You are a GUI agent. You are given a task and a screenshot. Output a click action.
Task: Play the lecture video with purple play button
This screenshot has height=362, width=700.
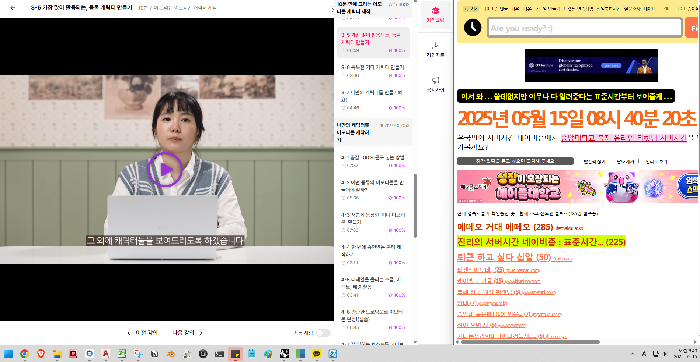[x=165, y=170]
